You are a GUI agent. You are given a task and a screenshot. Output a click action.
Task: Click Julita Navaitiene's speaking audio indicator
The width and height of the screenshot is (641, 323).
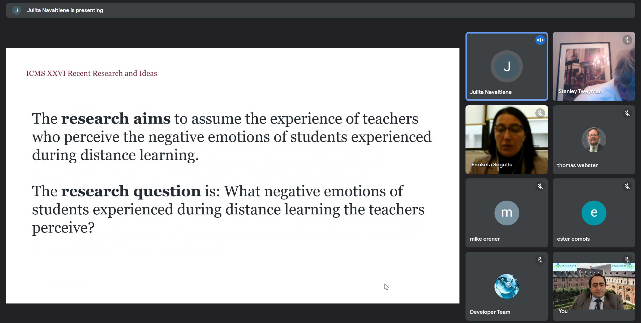pyautogui.click(x=540, y=40)
